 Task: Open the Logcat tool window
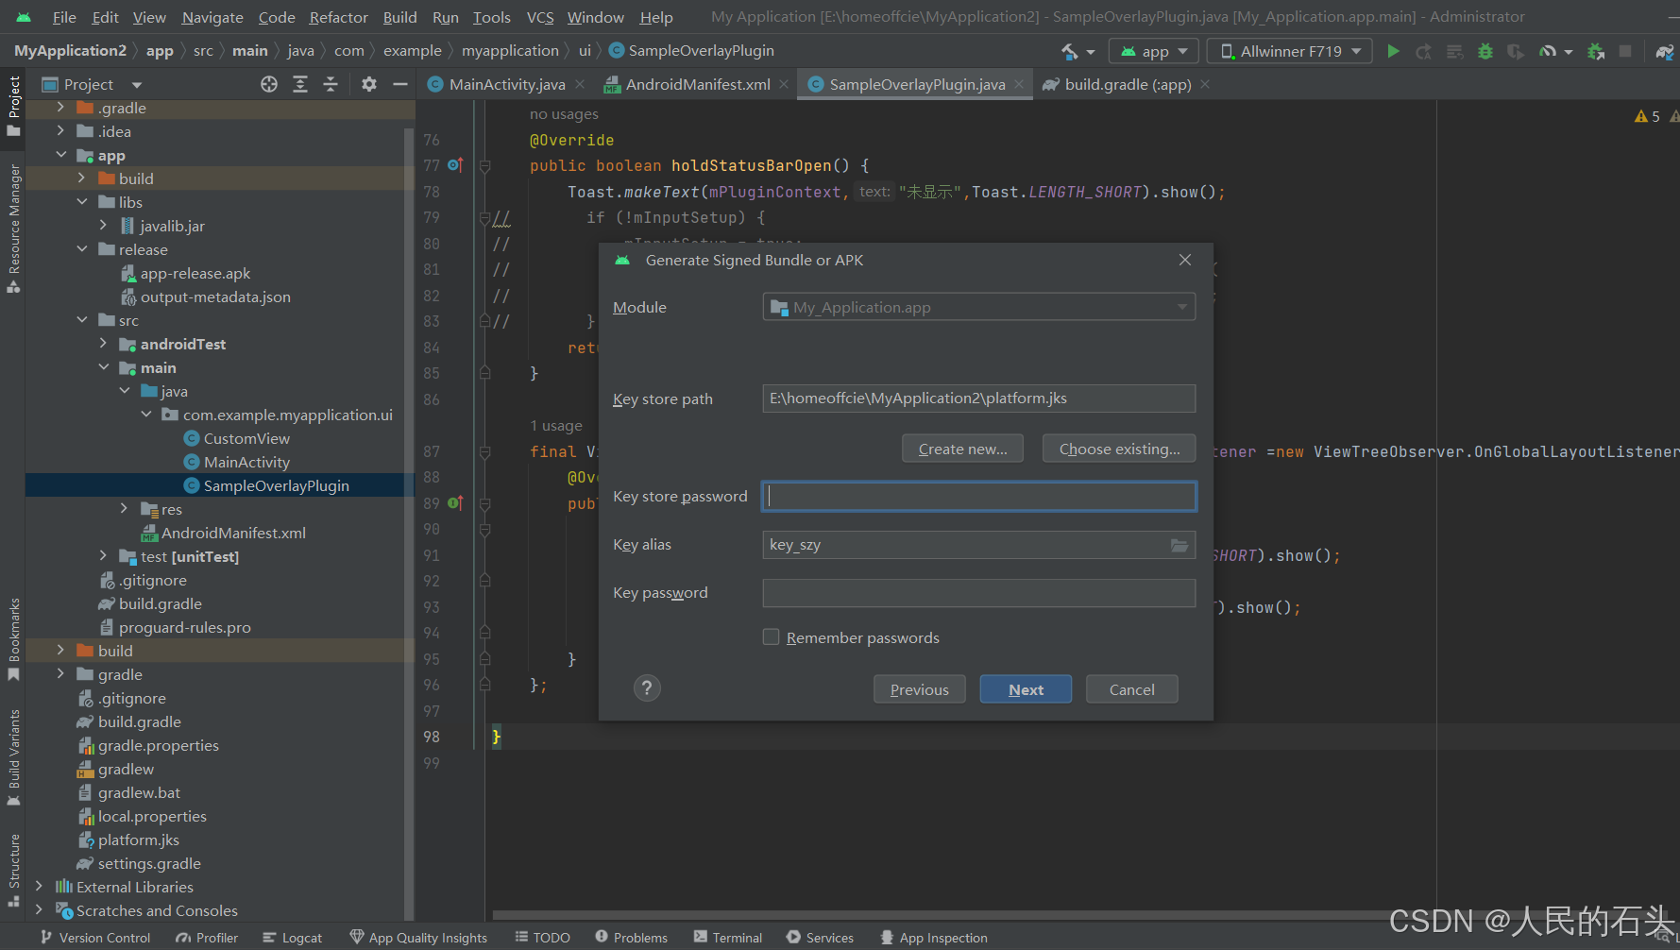tap(293, 937)
